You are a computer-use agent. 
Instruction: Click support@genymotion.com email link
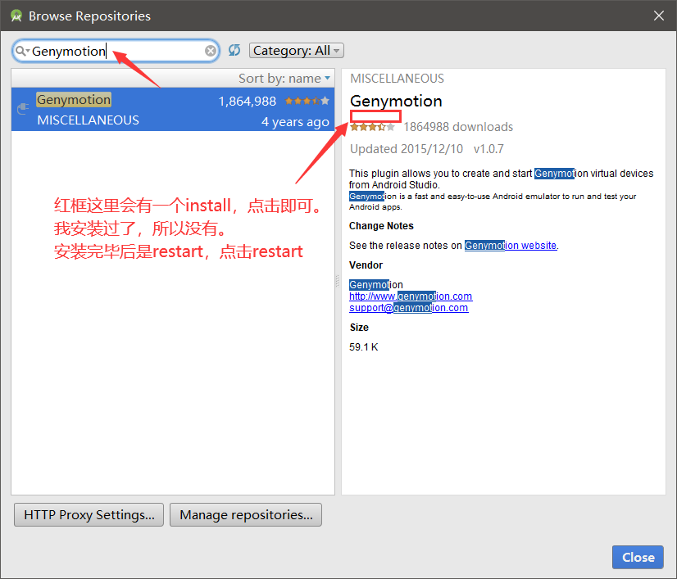pos(408,308)
